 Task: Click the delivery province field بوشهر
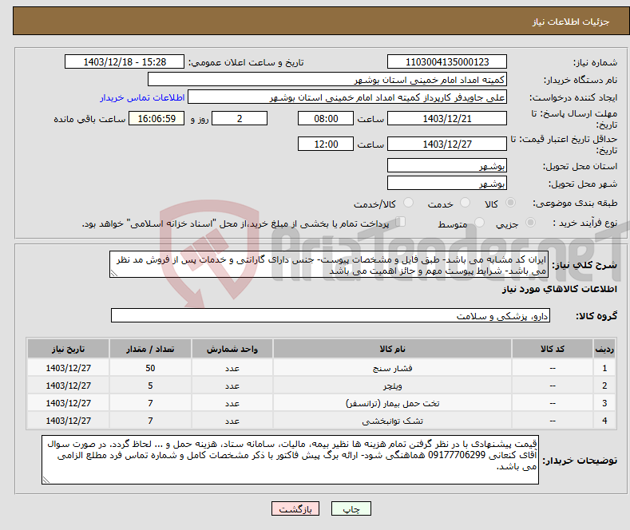[x=447, y=165]
